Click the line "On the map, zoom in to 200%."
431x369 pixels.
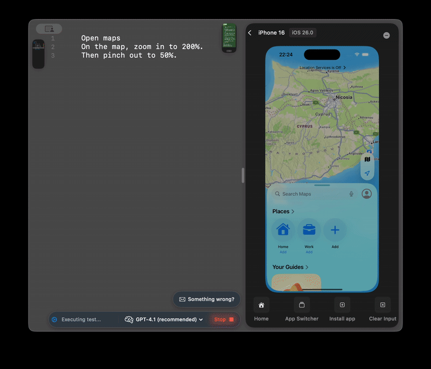click(x=142, y=46)
